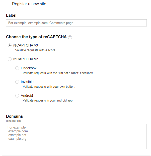Screen dimensions: 151x156
Task: Enable the Android radio option circle
Action: pos(17,95)
